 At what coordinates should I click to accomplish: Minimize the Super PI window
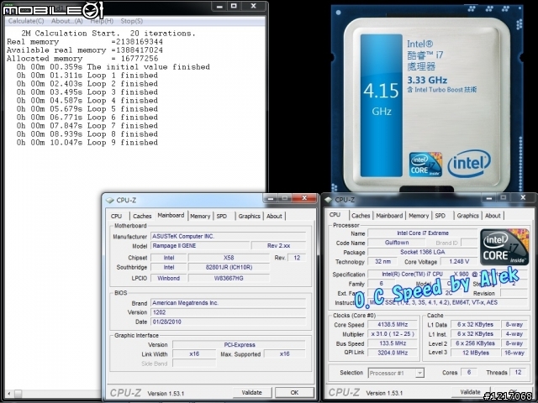pos(219,6)
